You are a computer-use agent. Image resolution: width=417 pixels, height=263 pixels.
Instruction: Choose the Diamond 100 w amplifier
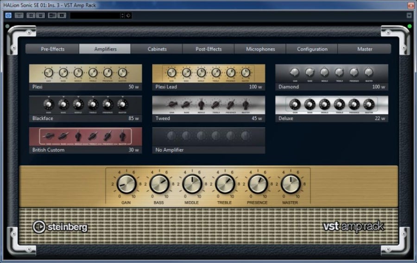click(332, 77)
